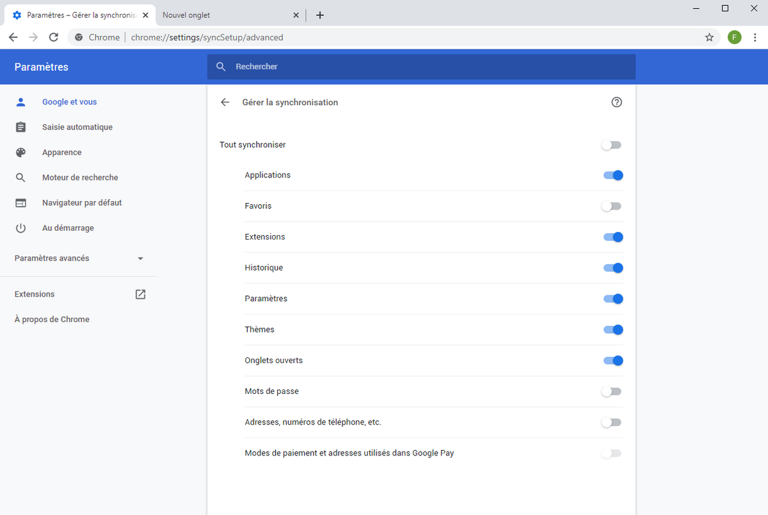The image size is (768, 515).
Task: Select the Paramètres settings tab
Action: pos(81,15)
